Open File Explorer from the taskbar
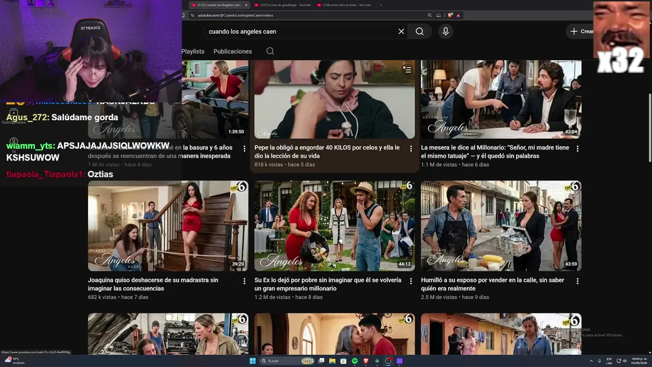The image size is (652, 367). (332, 361)
